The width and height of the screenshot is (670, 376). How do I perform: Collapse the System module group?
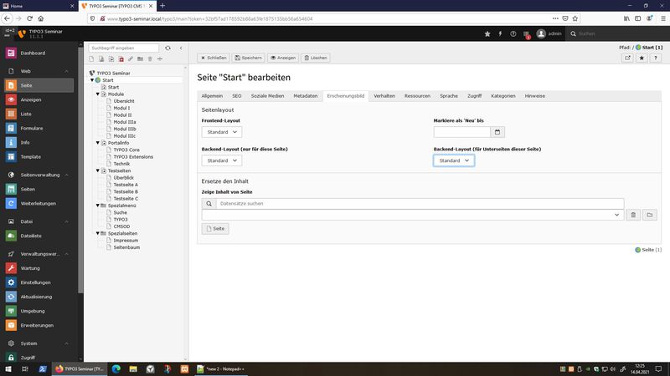[x=67, y=343]
